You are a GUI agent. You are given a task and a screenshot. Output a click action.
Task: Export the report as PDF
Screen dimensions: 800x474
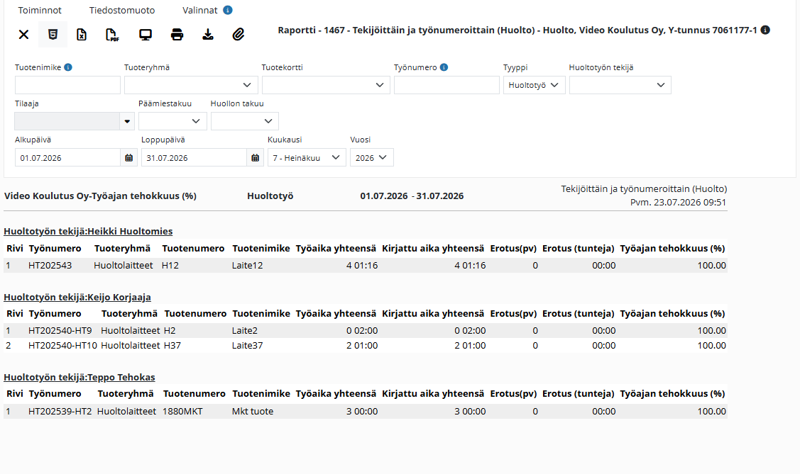(x=112, y=35)
